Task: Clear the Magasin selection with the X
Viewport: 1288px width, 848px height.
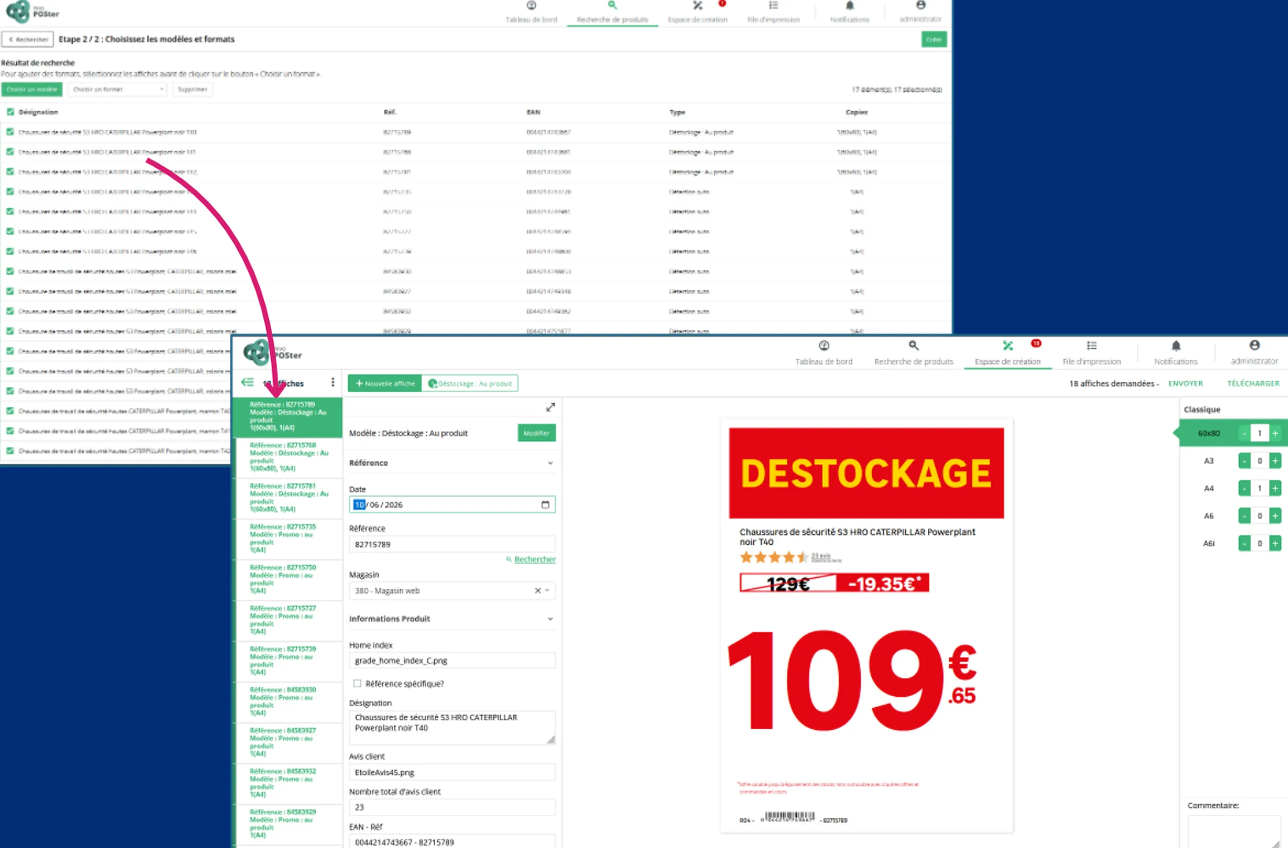Action: click(x=537, y=590)
